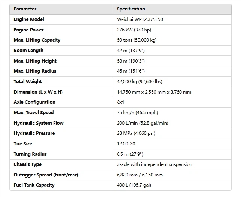Click the Weichai WP12.375E50 value cell

[x=140, y=19]
